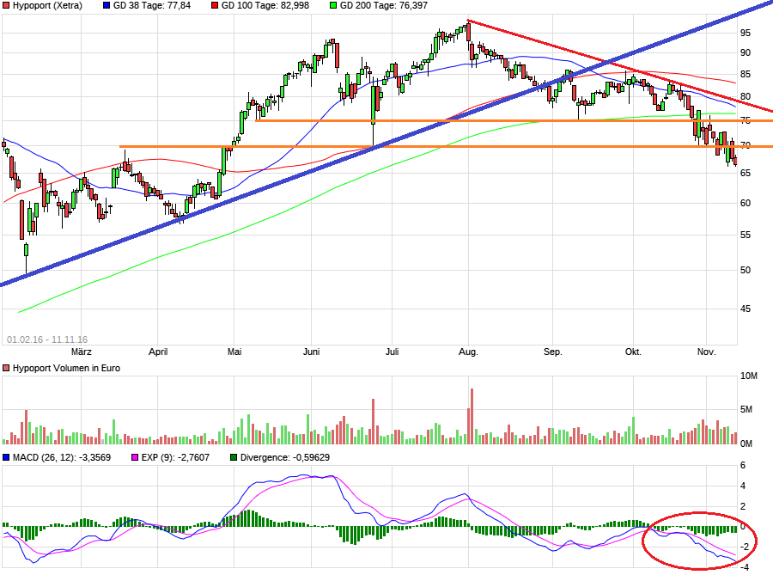Click the price axis value 90
The height and width of the screenshot is (575, 773).
pos(746,52)
